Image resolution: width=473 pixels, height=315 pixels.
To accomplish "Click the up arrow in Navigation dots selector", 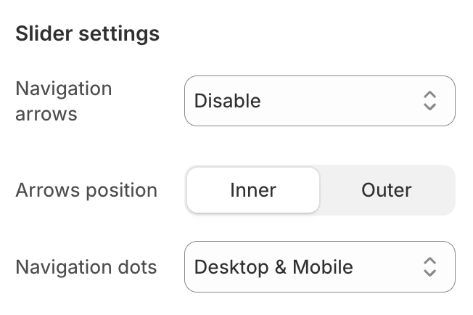I will point(429,261).
